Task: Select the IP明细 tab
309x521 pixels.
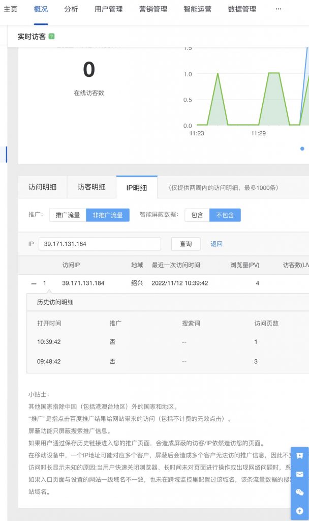Action: [137, 188]
